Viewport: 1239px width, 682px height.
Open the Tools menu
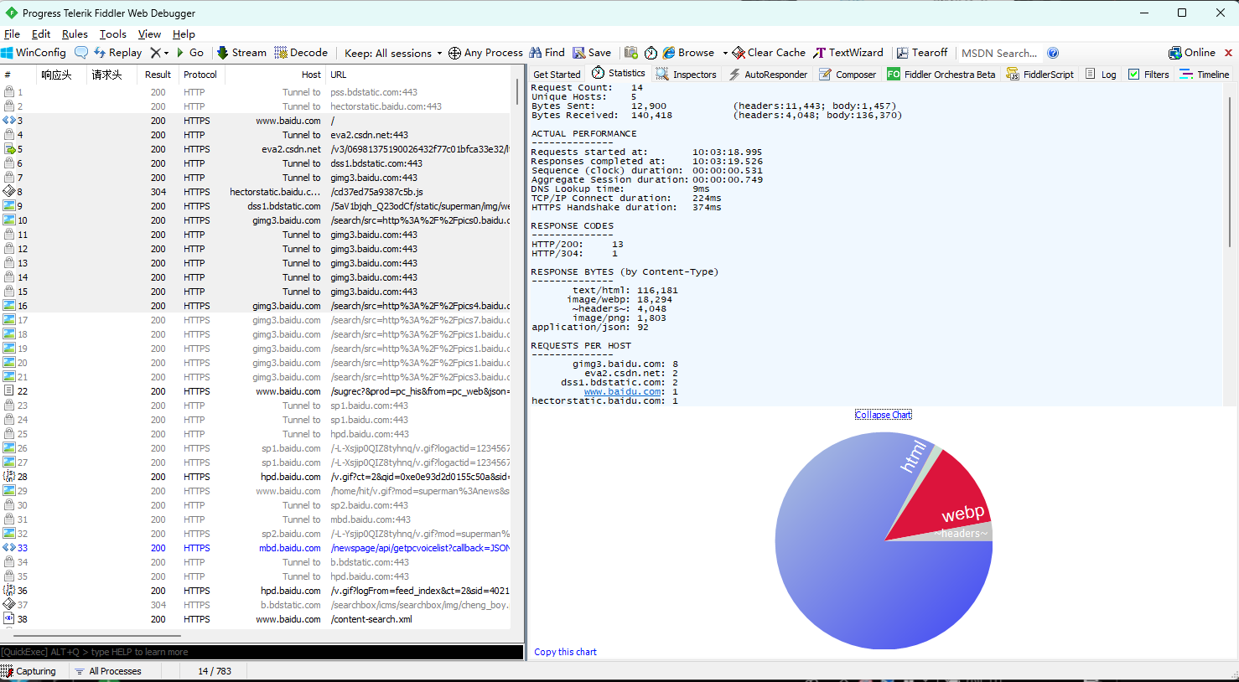[x=113, y=34]
